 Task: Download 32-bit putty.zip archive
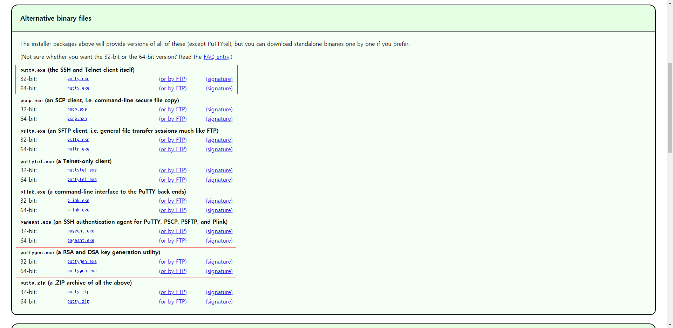(78, 292)
